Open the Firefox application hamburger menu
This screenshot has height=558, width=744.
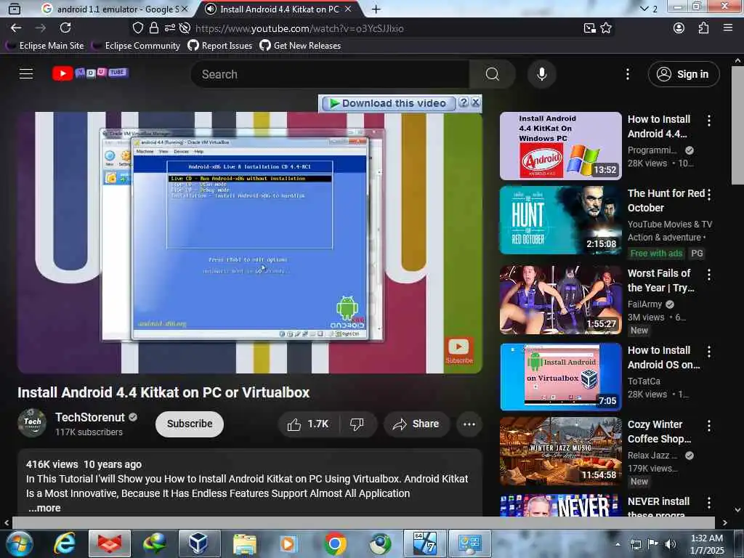728,28
